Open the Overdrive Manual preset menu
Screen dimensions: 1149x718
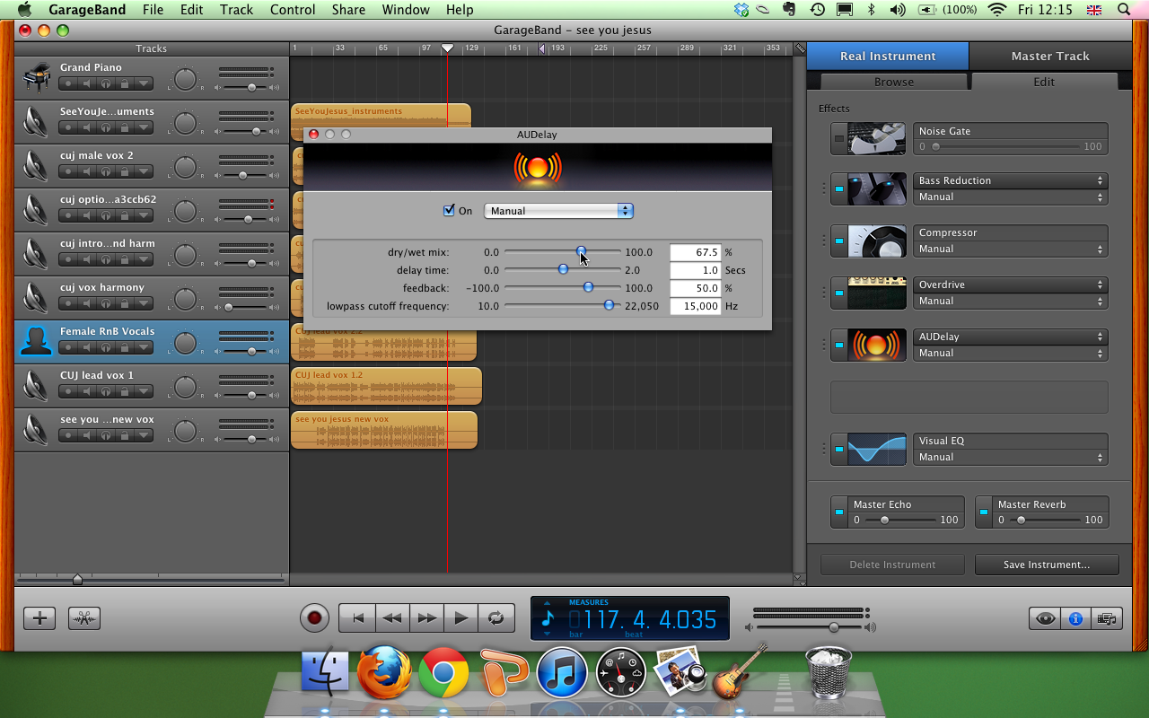pos(1011,301)
